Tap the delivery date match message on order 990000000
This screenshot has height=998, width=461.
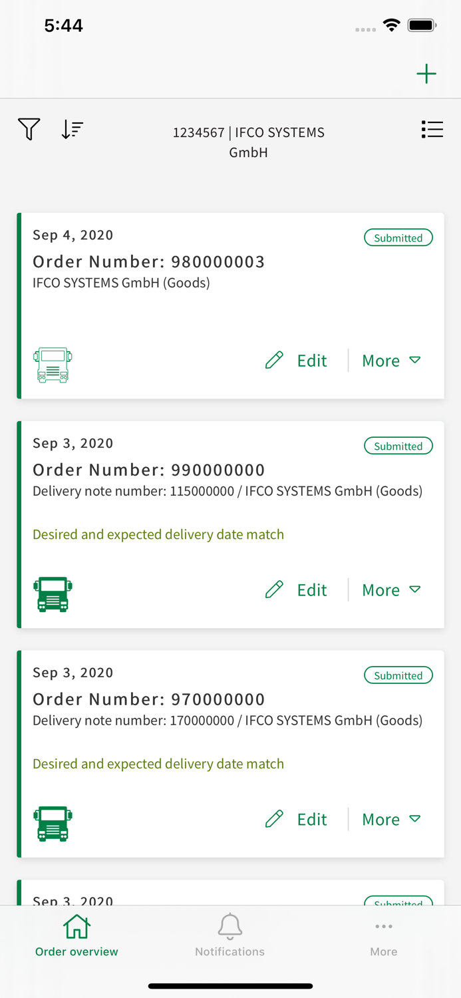(158, 534)
